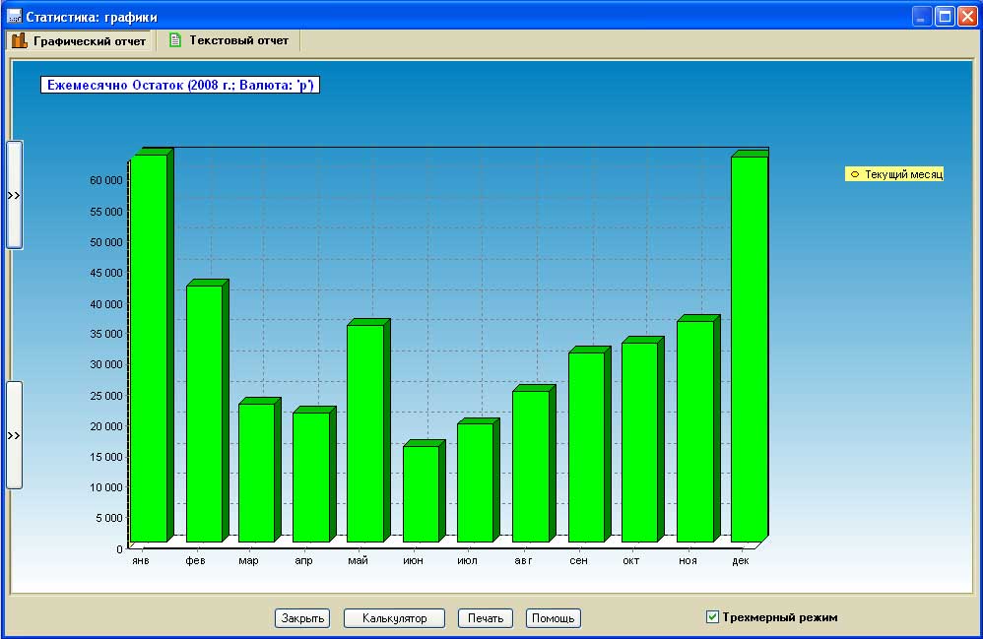Maximize the Статистика window
983x639 pixels.
[945, 17]
